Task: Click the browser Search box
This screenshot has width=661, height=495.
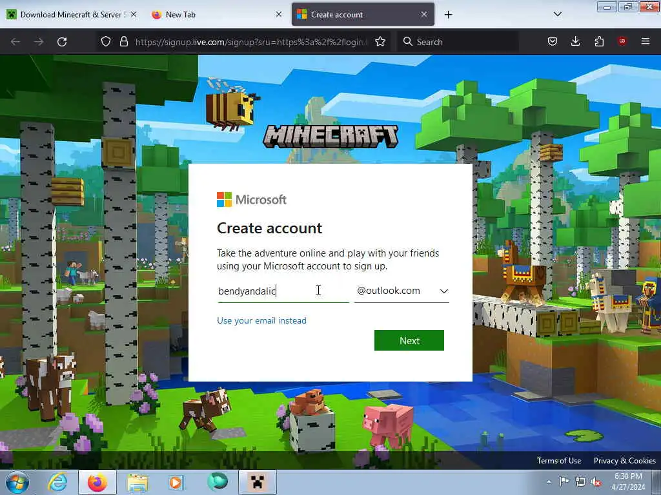Action: click(x=458, y=42)
